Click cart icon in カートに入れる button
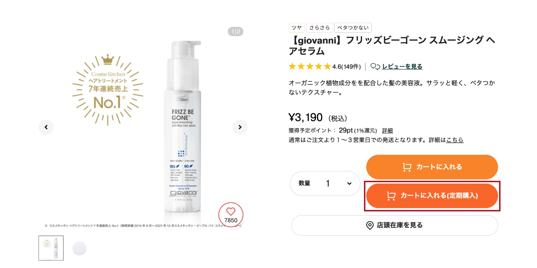 point(407,167)
